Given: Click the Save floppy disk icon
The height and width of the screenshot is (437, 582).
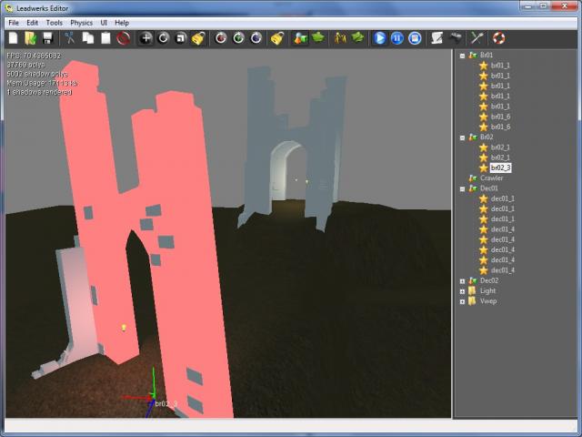Looking at the screenshot, I should pos(47,38).
